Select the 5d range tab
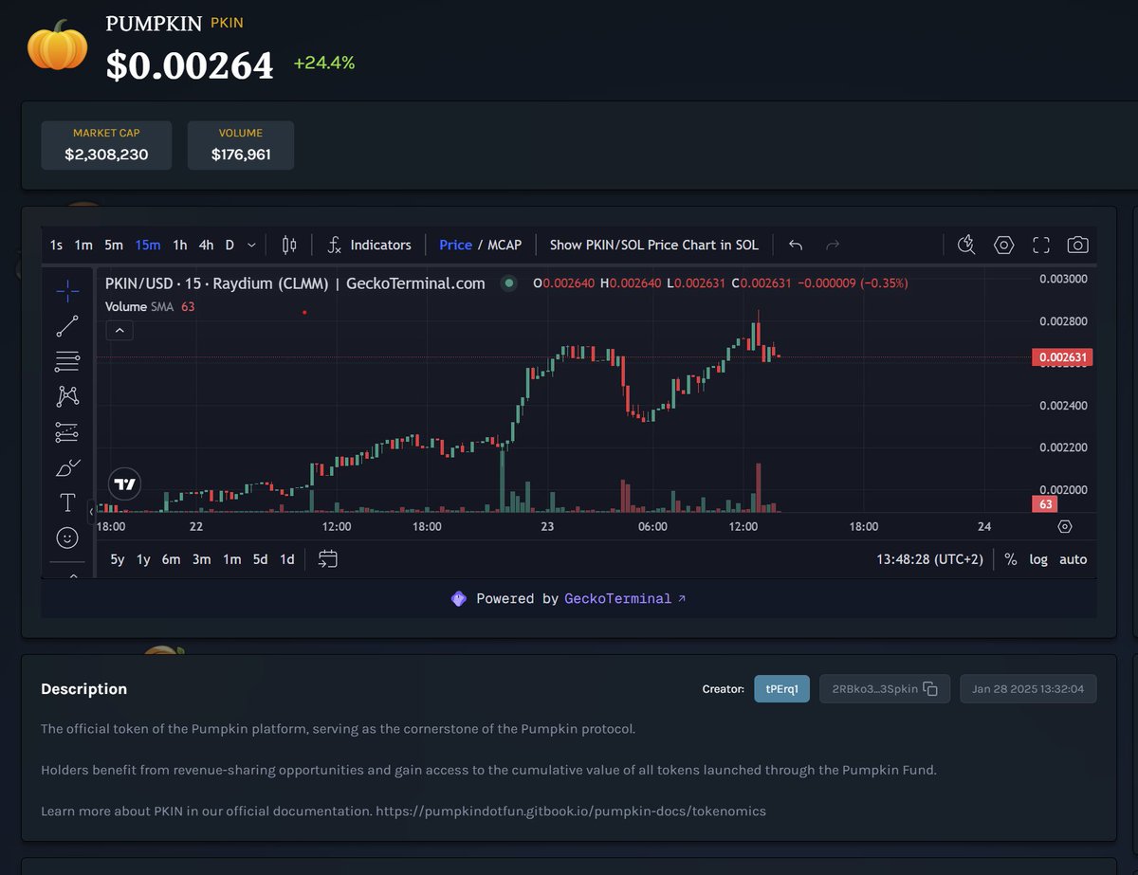 pyautogui.click(x=260, y=559)
